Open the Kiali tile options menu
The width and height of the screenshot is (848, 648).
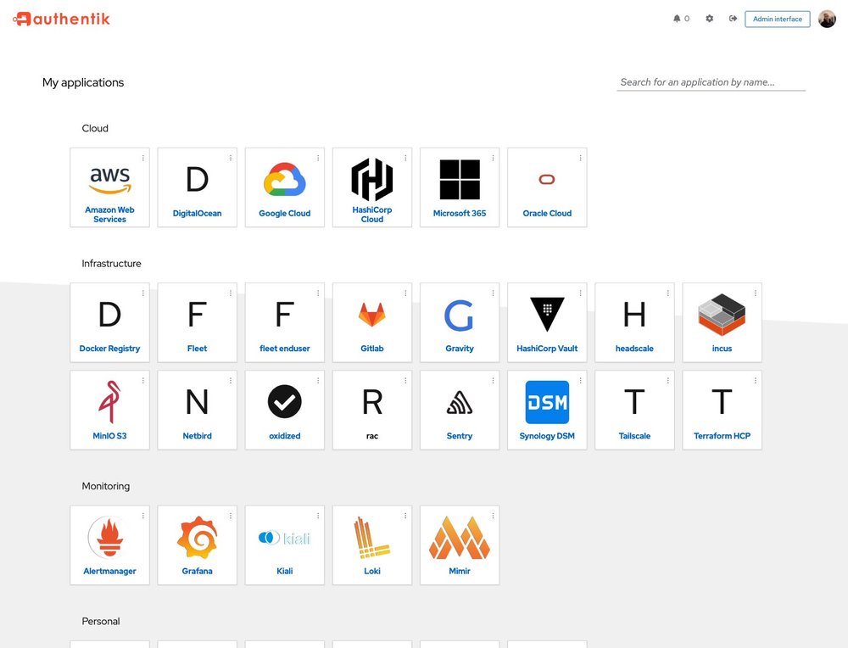pos(318,516)
